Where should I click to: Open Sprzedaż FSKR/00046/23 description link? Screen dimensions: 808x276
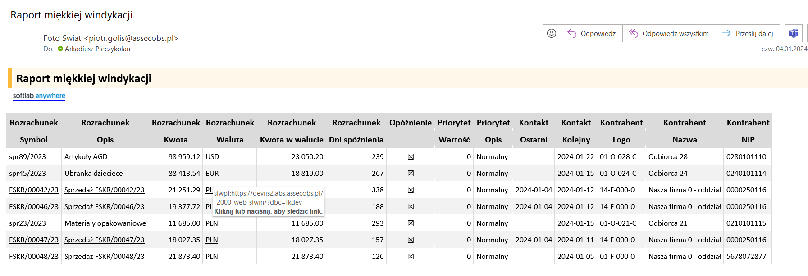(x=105, y=207)
